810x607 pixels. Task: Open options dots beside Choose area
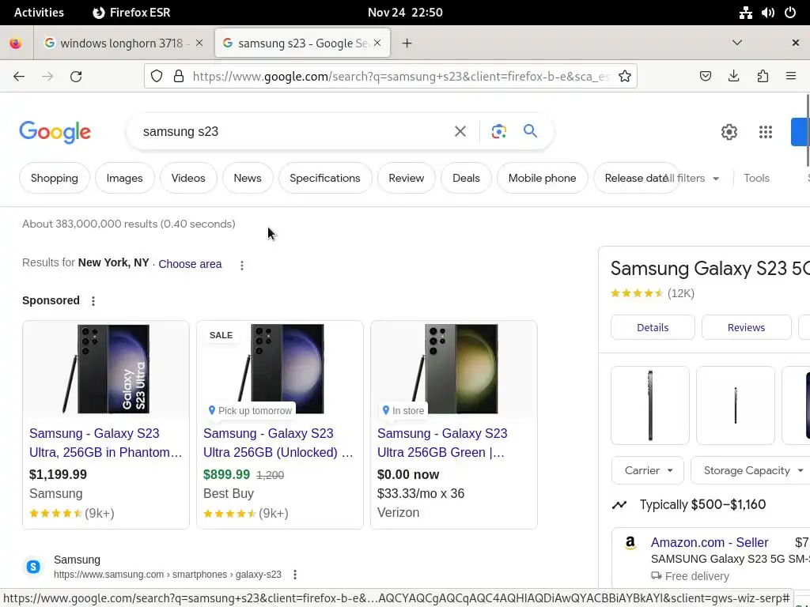(x=242, y=266)
